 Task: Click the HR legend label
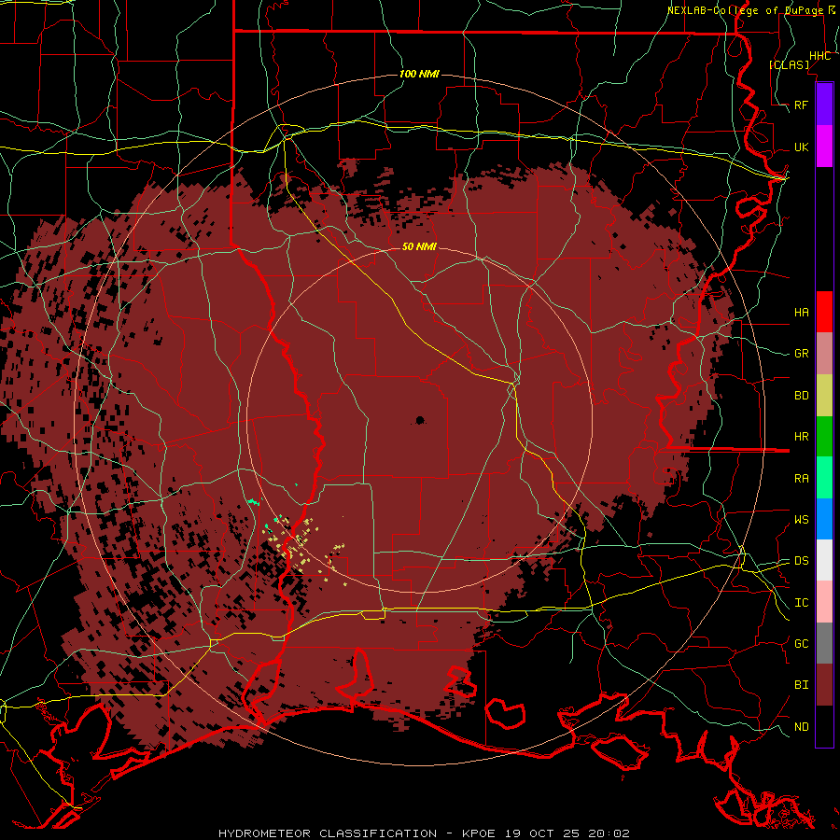(x=801, y=437)
